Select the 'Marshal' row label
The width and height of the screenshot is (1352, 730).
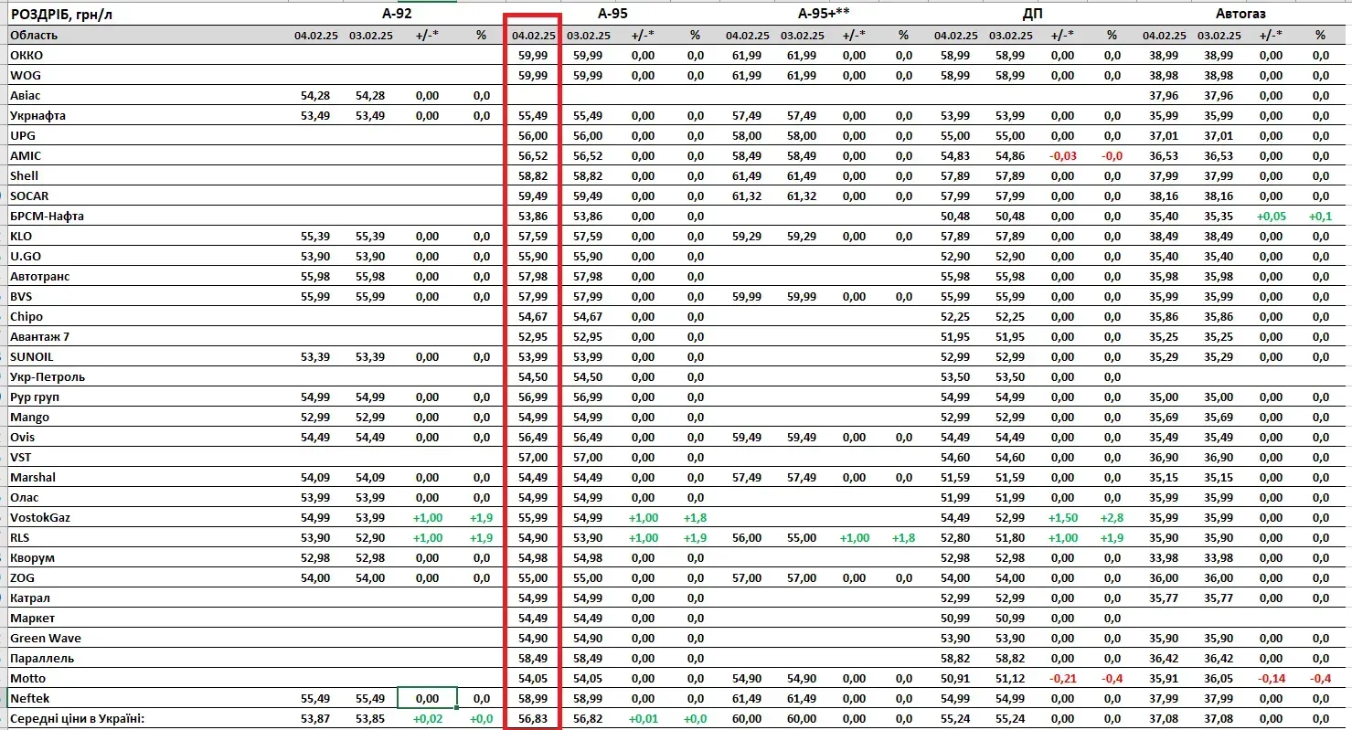[33, 477]
